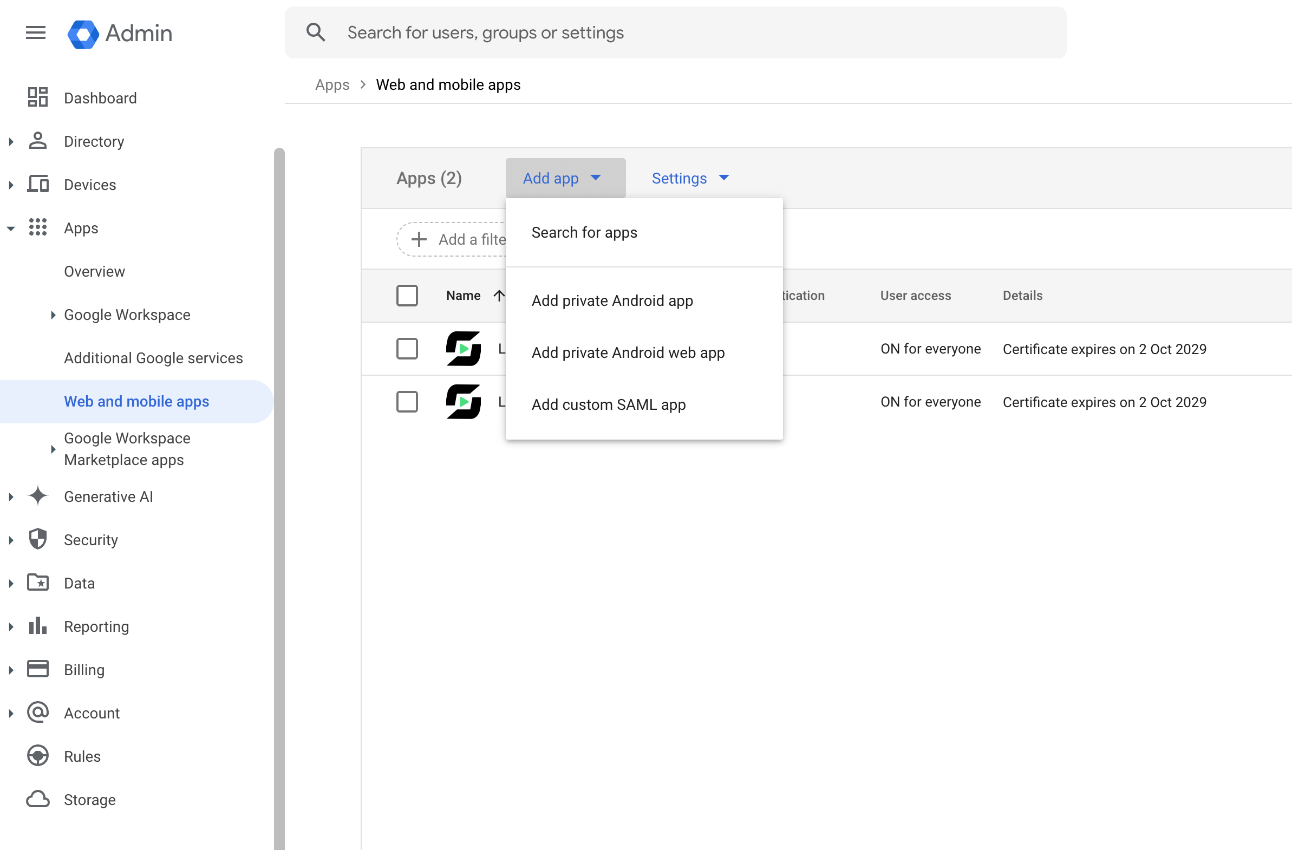The image size is (1292, 850).
Task: Click the Rules icon in sidebar
Action: pos(38,756)
